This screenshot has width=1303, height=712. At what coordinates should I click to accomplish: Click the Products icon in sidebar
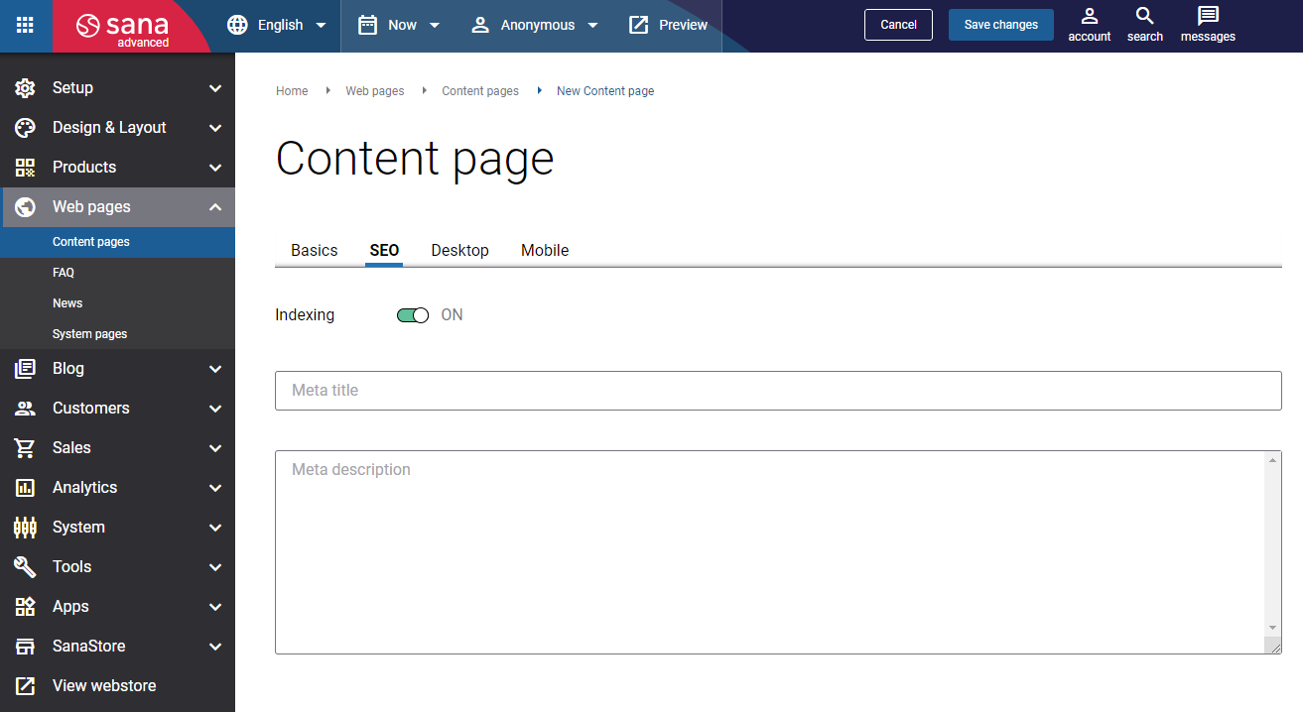(x=25, y=168)
